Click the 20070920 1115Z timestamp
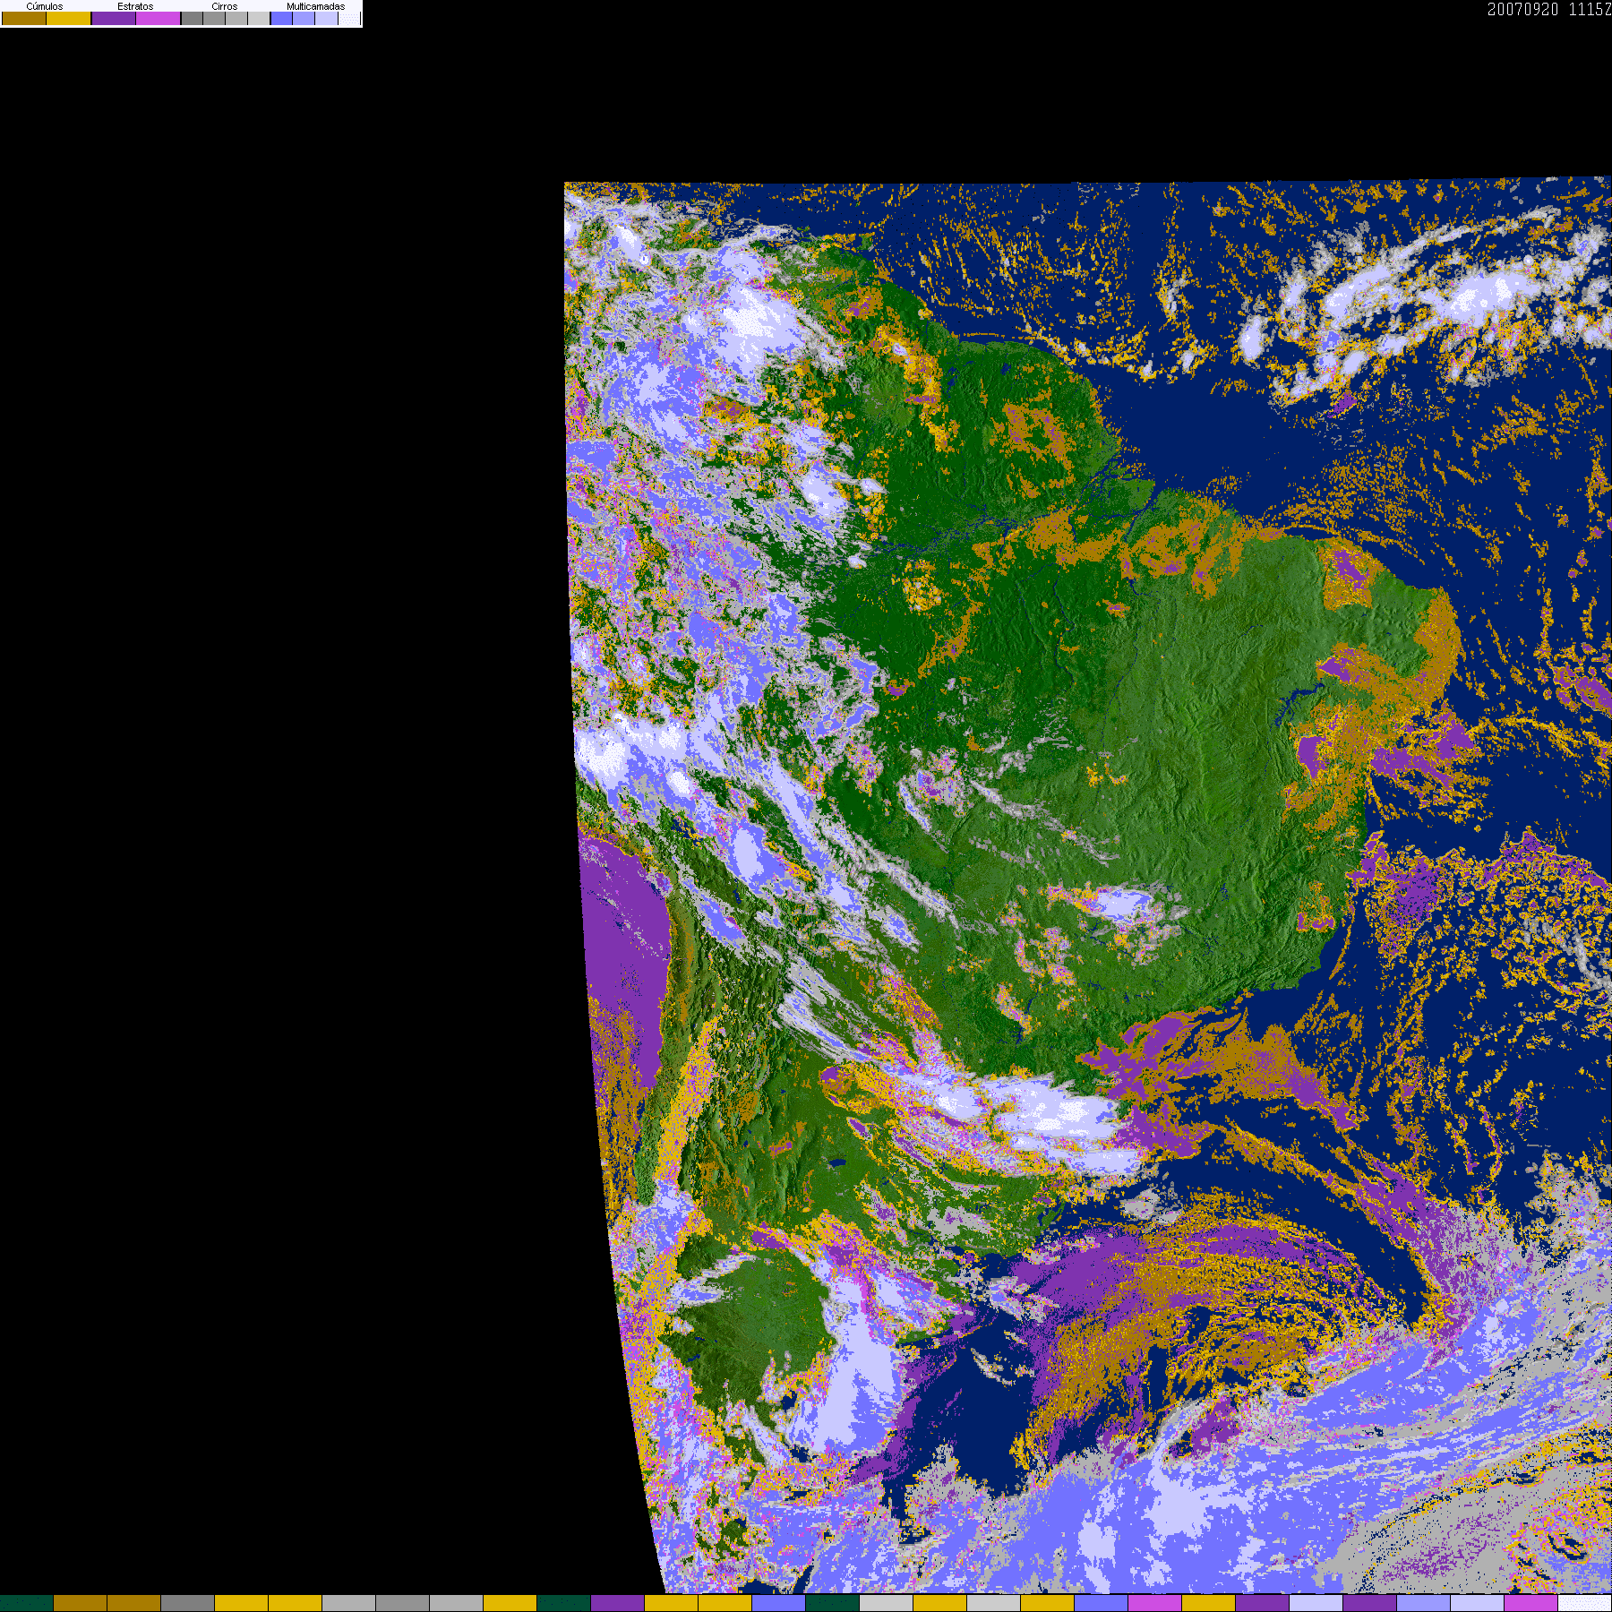This screenshot has height=1612, width=1612. [1549, 10]
